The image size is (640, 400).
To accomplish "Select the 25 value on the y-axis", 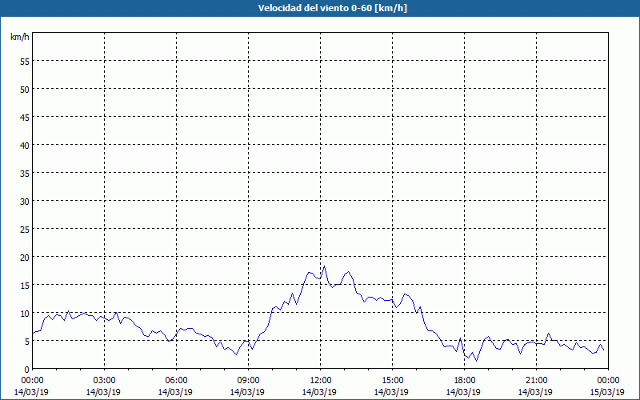I will click(25, 229).
